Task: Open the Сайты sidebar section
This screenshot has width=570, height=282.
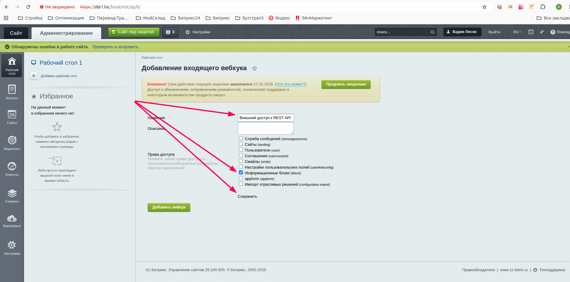Action: [x=12, y=117]
